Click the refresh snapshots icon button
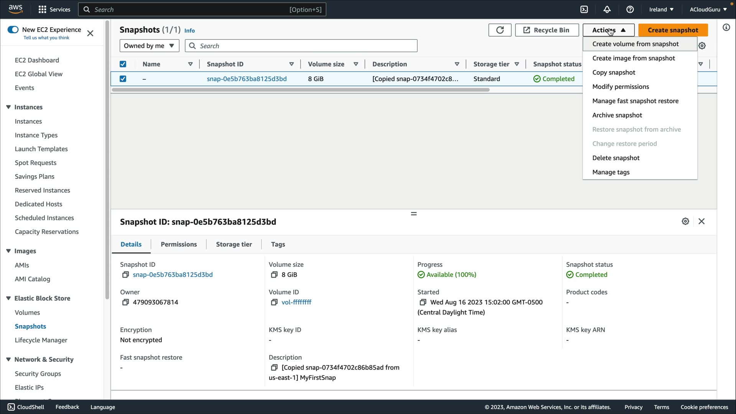The image size is (736, 414). point(499,30)
